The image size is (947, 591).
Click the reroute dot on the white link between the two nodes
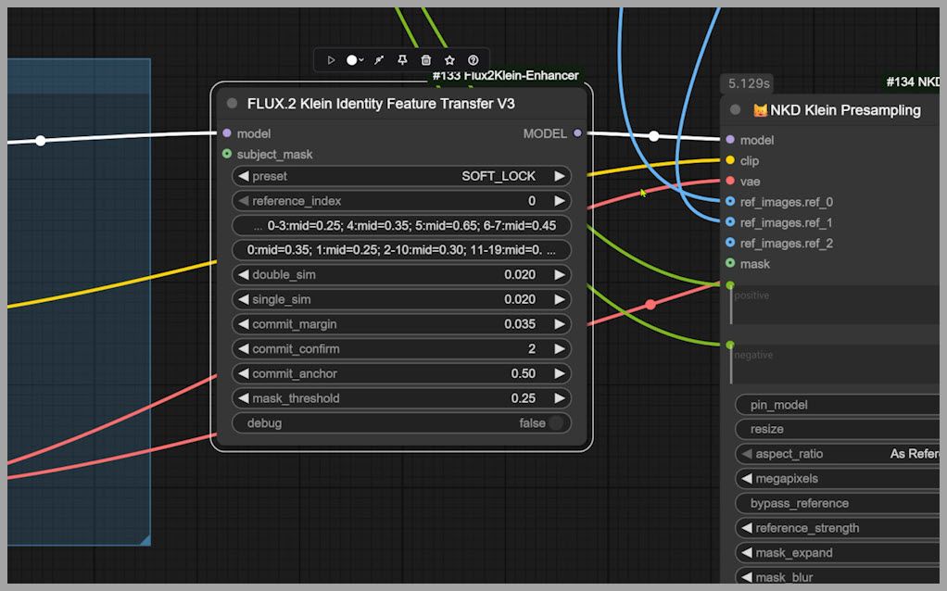click(653, 136)
